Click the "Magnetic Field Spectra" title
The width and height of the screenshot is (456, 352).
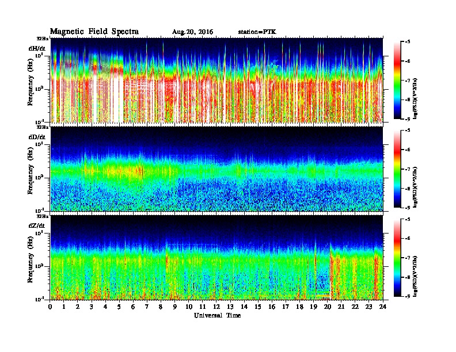(x=94, y=32)
